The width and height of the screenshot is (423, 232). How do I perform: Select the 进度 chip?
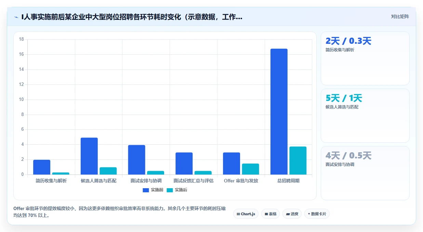(x=292, y=214)
